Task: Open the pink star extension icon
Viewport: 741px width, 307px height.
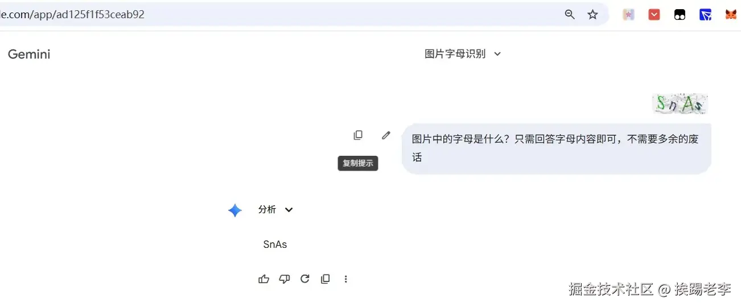Action: pyautogui.click(x=628, y=15)
